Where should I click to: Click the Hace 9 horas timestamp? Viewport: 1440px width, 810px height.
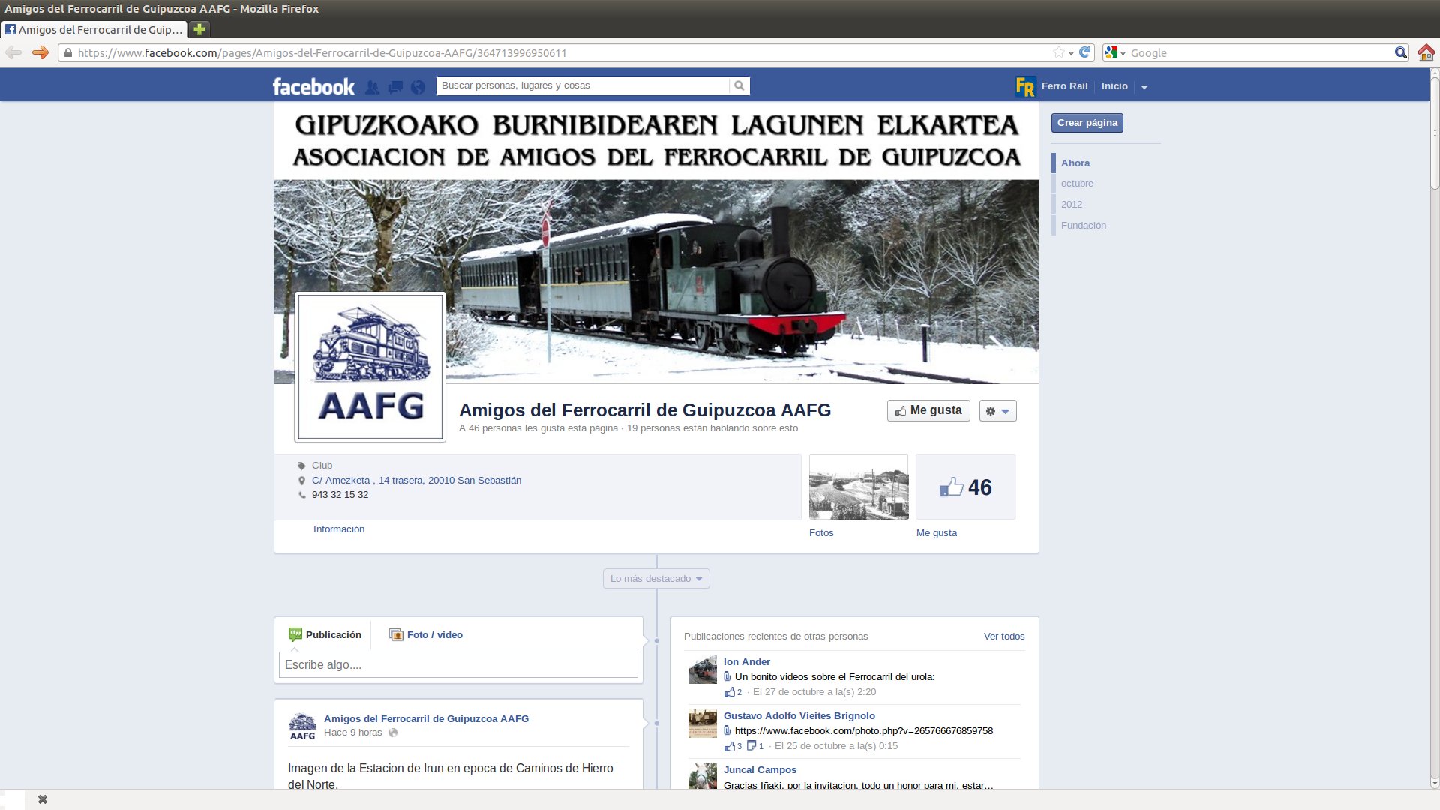pyautogui.click(x=353, y=733)
